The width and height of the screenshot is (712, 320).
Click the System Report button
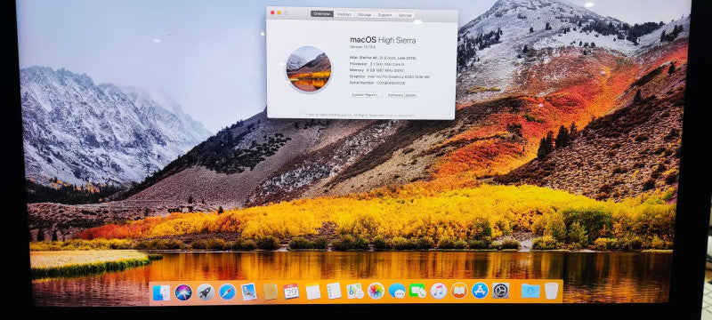[x=366, y=95]
